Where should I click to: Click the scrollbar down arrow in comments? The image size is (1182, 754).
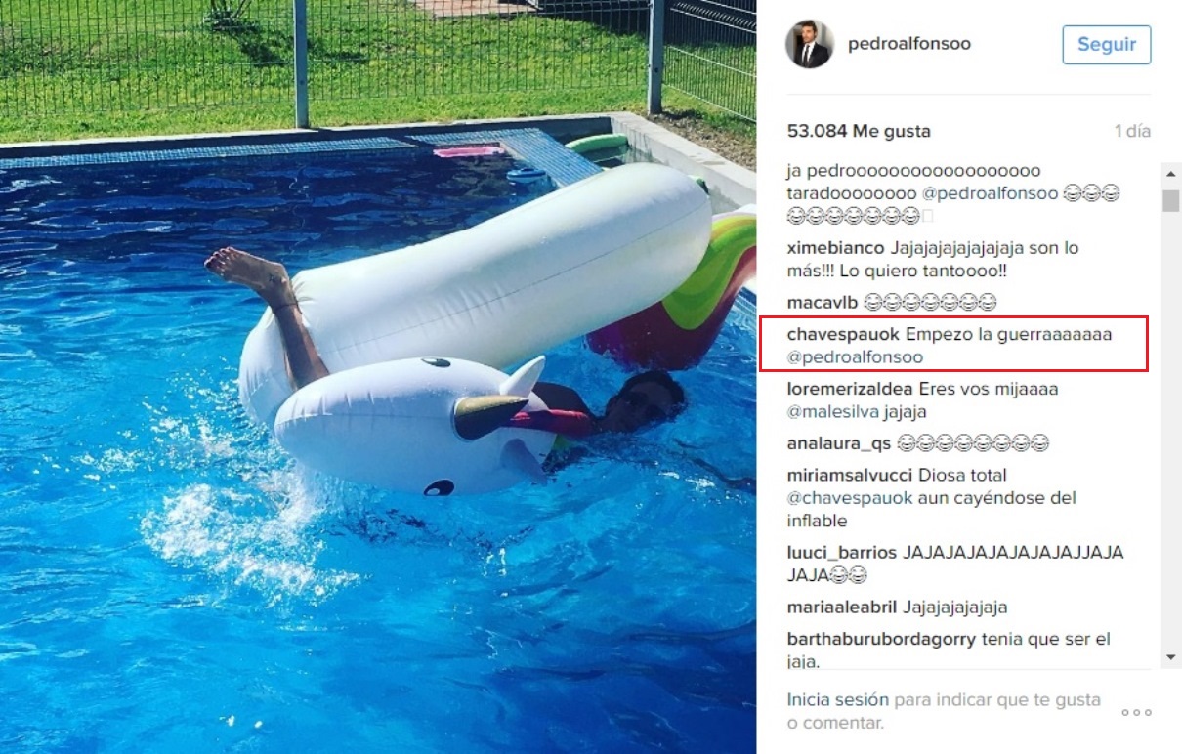click(1170, 657)
